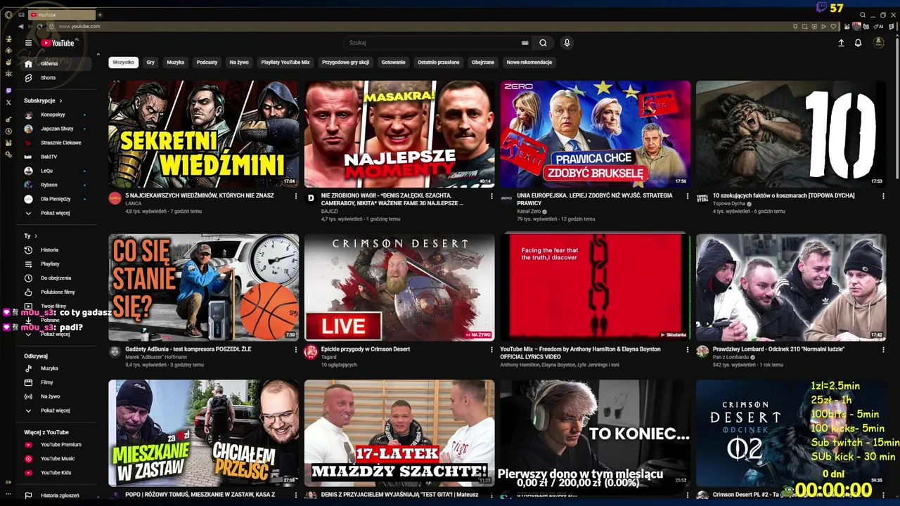
Task: Open the PRAWICA CHCE ZDOBYĆ BRUKSELĘ thumbnail
Action: click(595, 134)
